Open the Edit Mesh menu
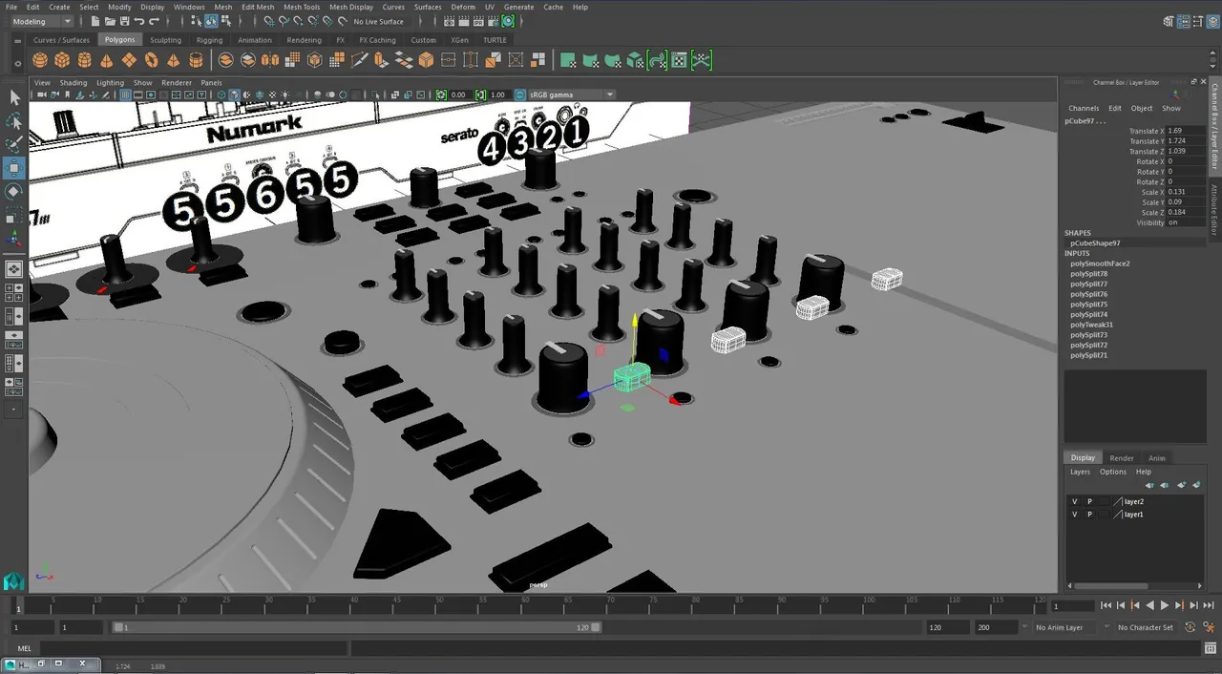This screenshot has width=1222, height=674. pyautogui.click(x=258, y=7)
